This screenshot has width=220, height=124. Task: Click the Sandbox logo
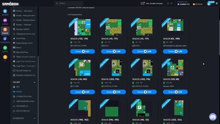pos(11,4)
